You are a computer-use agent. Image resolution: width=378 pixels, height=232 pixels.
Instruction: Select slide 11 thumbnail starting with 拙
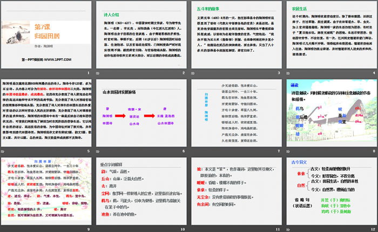[x=237, y=191]
